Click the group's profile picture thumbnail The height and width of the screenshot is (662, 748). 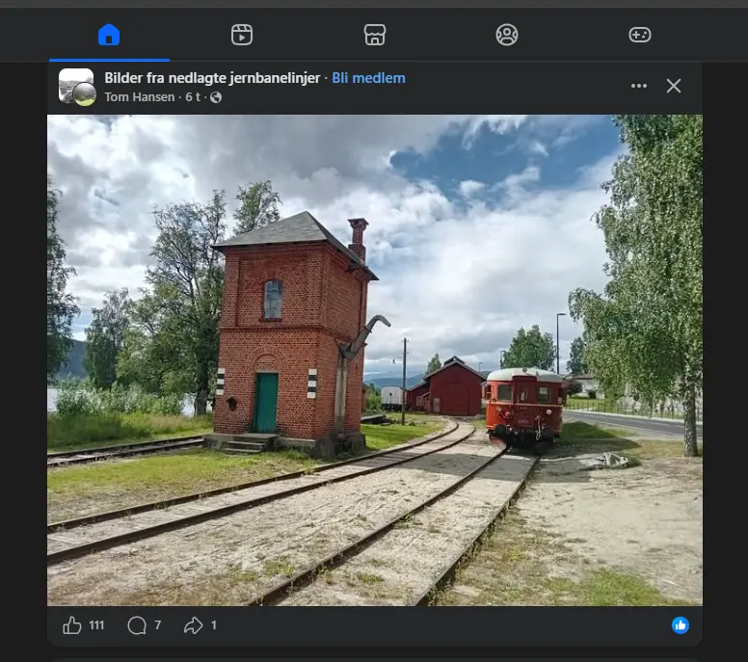point(76,87)
